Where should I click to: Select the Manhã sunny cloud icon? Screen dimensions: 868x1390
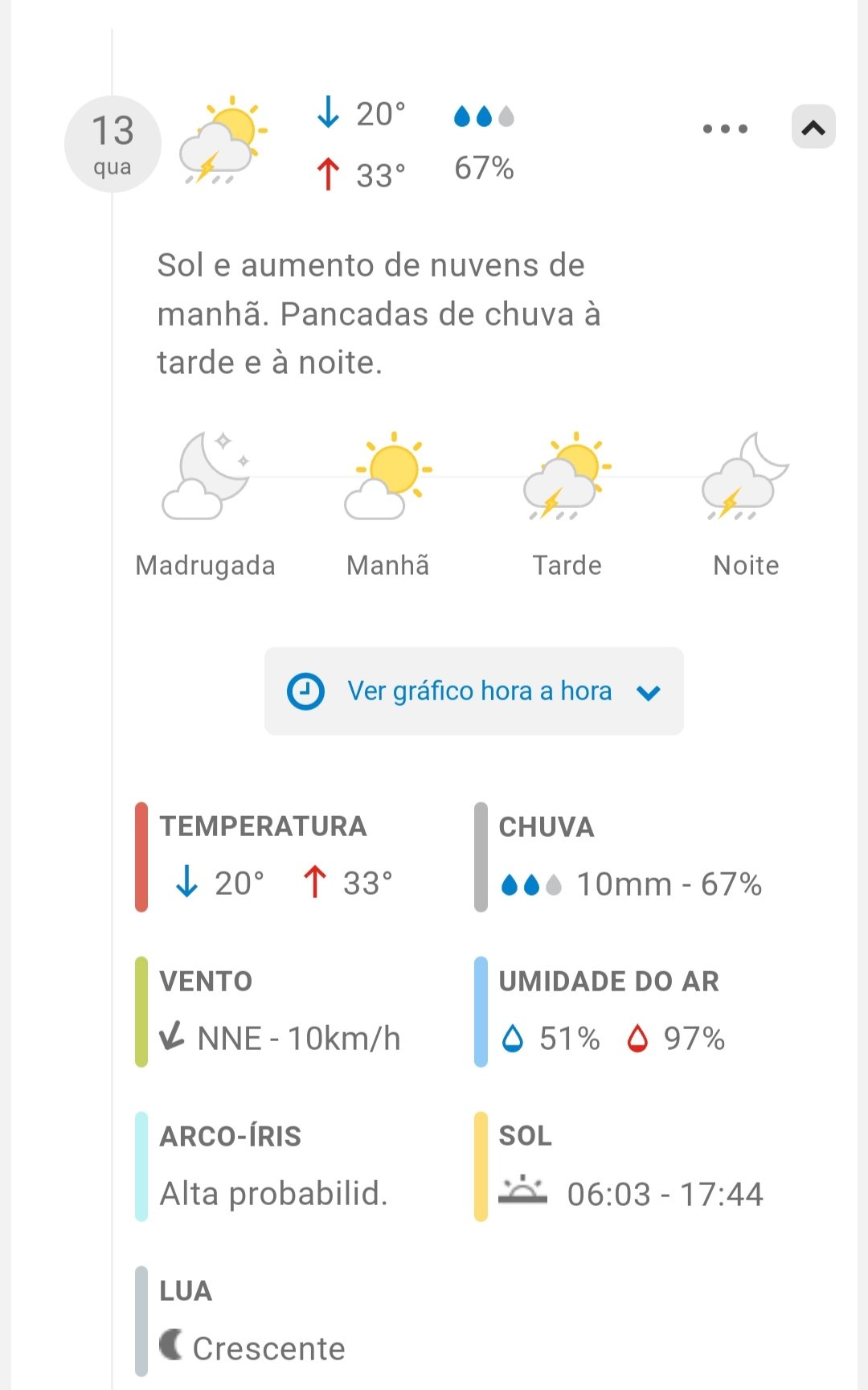coord(388,476)
